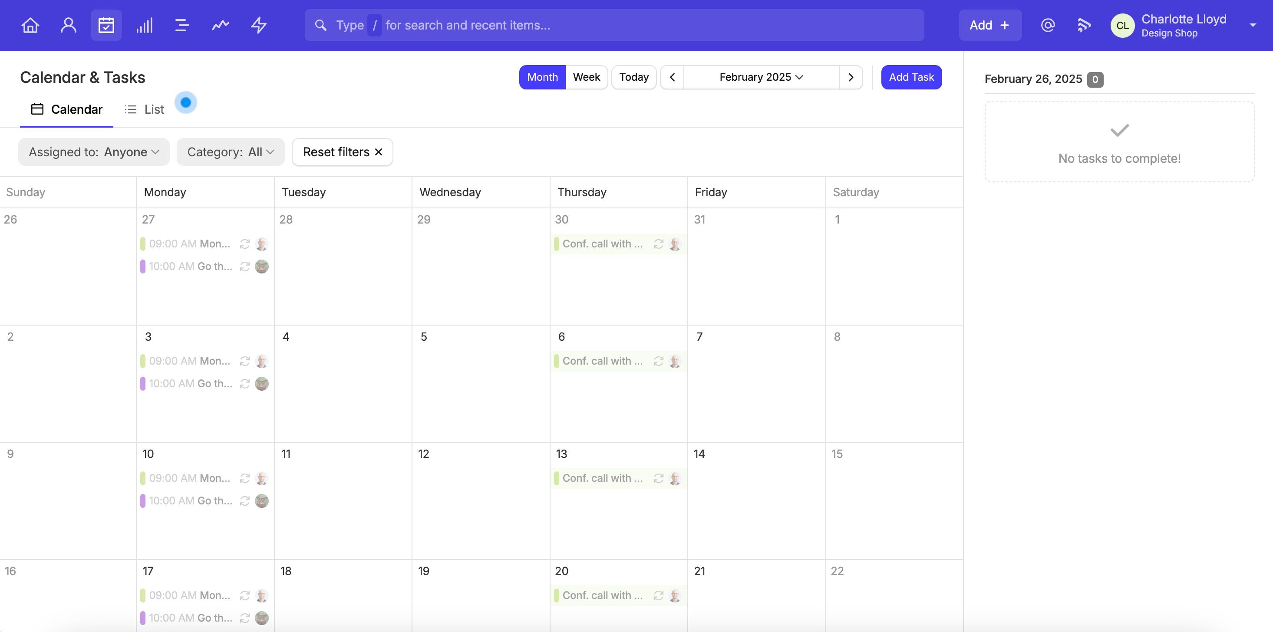Screen dimensions: 1273x632
Task: Open Category: All filter
Action: (230, 151)
